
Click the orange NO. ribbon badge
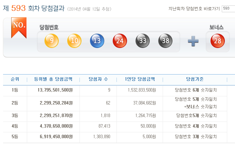tap(19, 28)
